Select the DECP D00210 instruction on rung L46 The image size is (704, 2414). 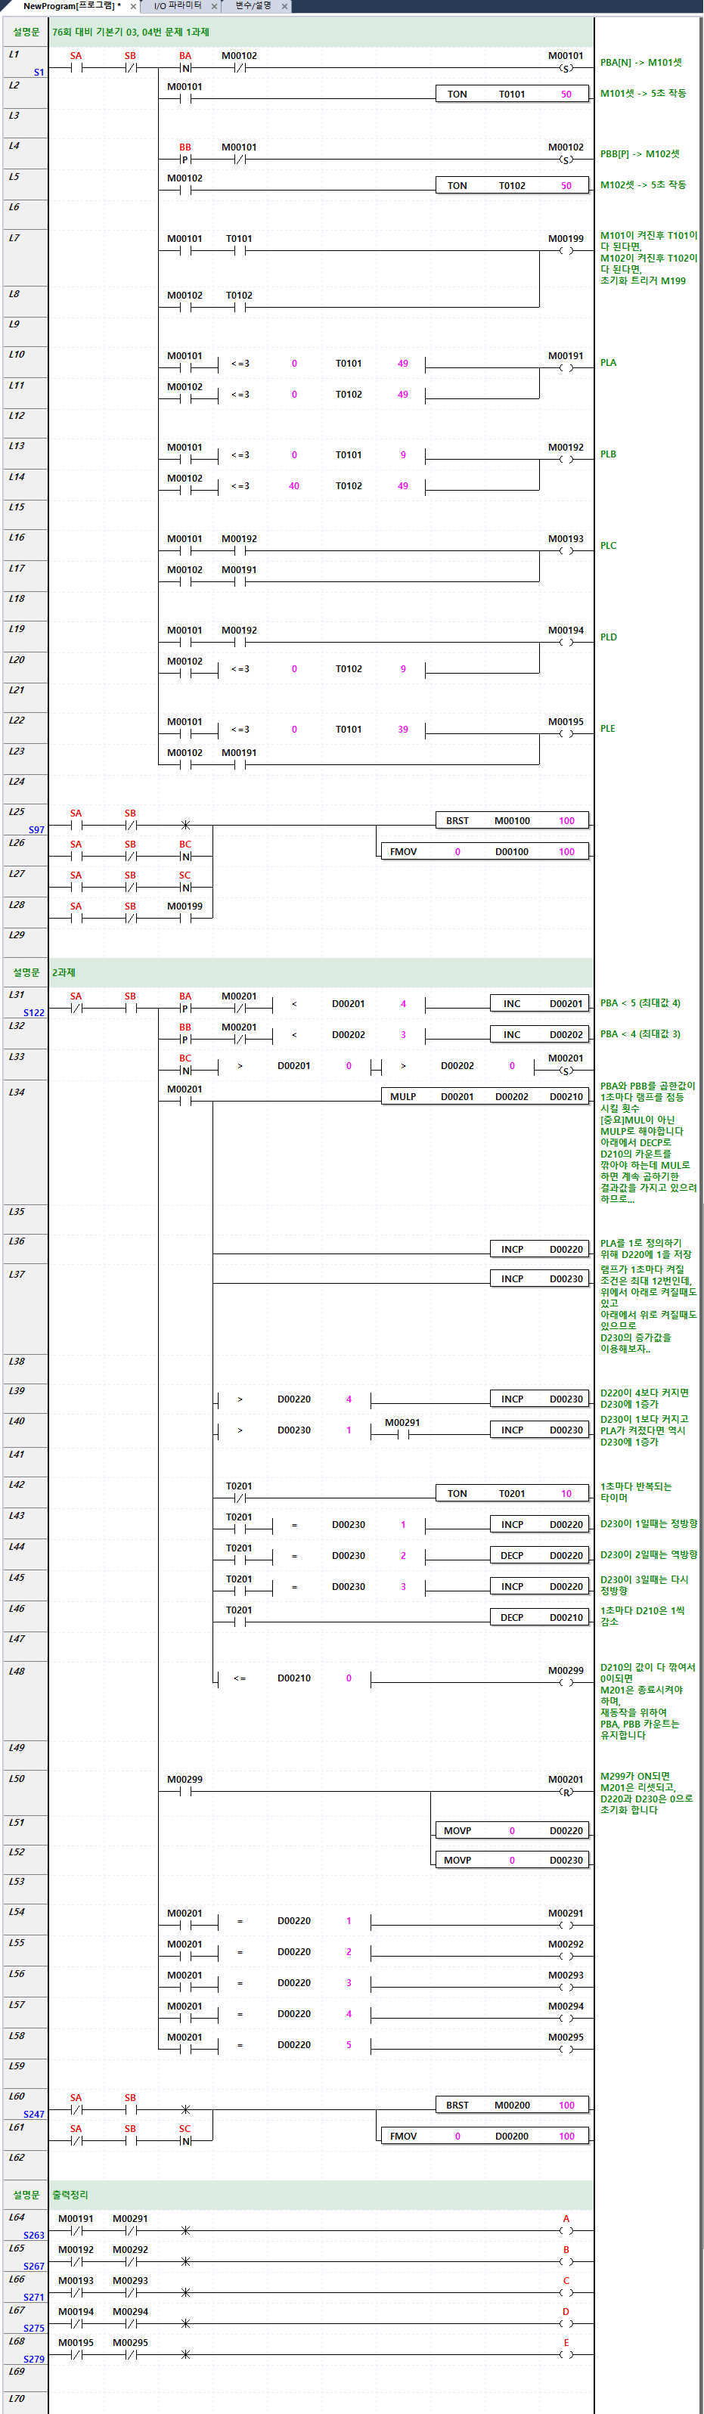540,1617
